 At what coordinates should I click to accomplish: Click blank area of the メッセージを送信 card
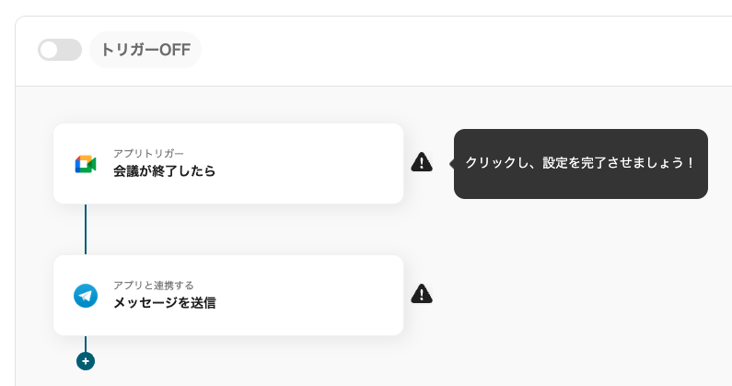308,296
